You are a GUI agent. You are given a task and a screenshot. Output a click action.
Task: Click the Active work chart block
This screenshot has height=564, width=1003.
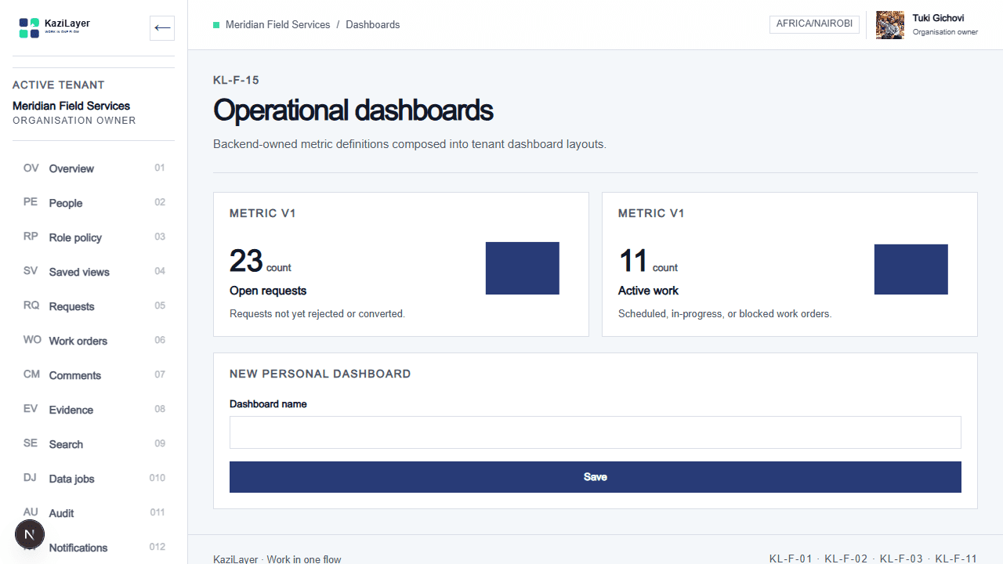[x=911, y=269]
